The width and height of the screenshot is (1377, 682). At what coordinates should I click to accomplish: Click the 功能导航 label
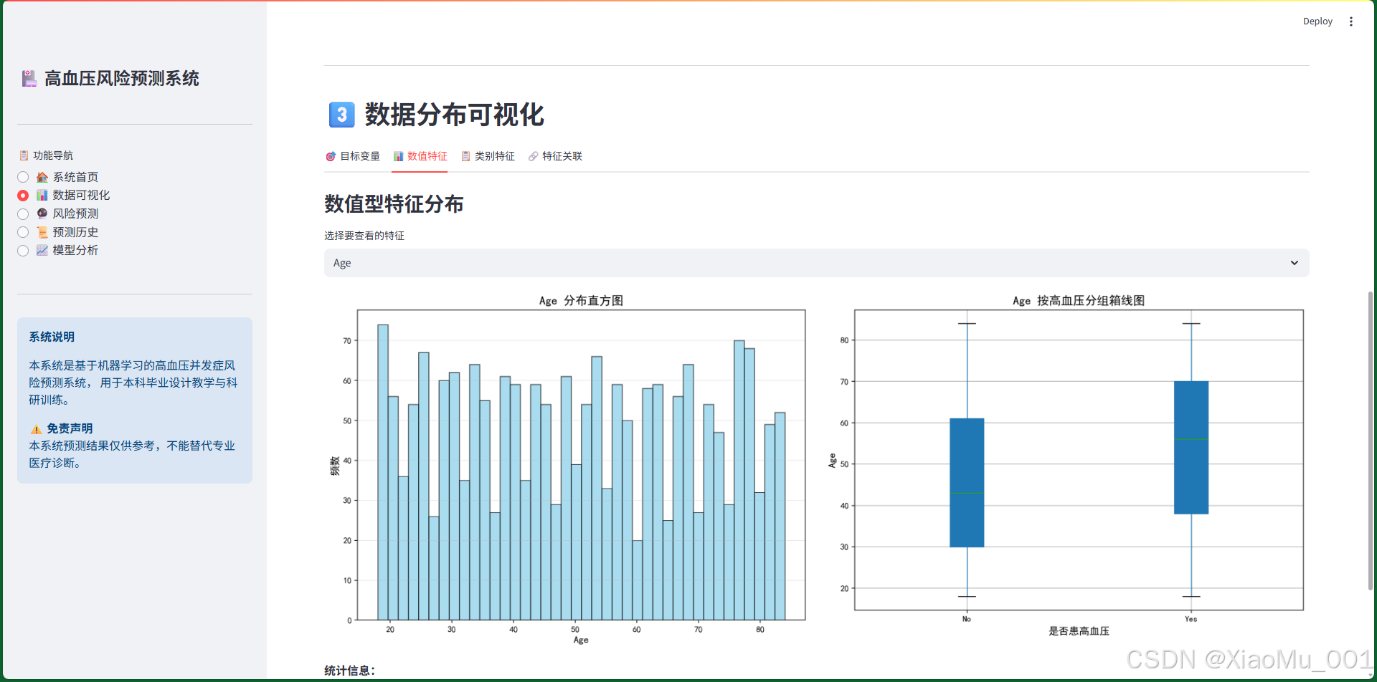(x=53, y=155)
